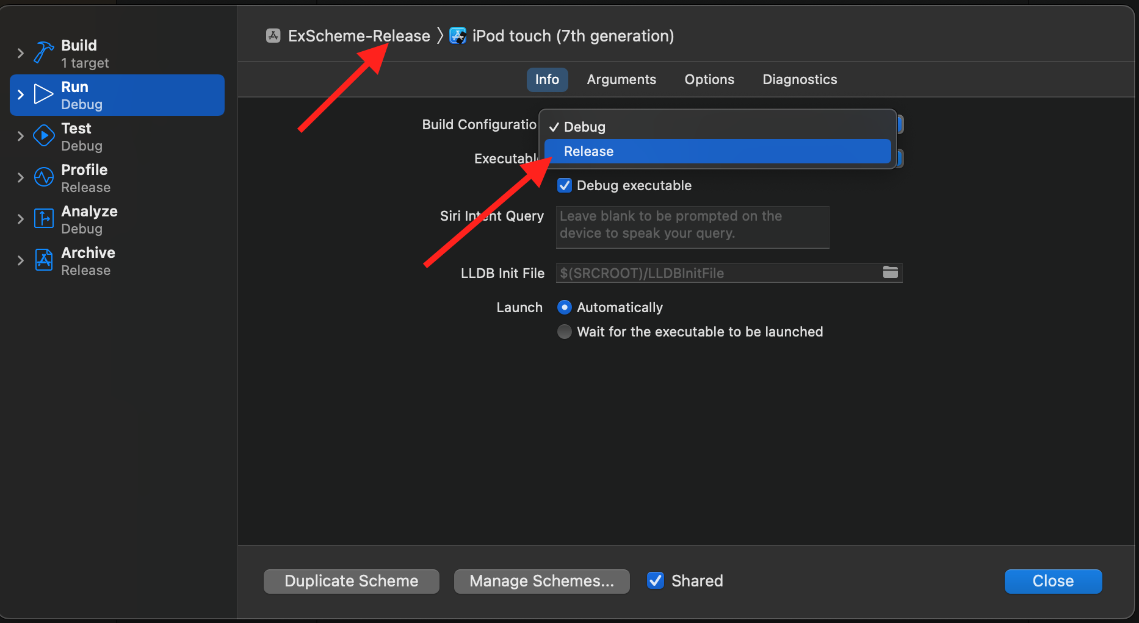Open the Diagnostics tab

[x=800, y=80]
